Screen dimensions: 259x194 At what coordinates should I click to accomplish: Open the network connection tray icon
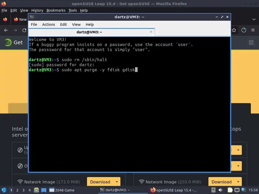(237, 190)
